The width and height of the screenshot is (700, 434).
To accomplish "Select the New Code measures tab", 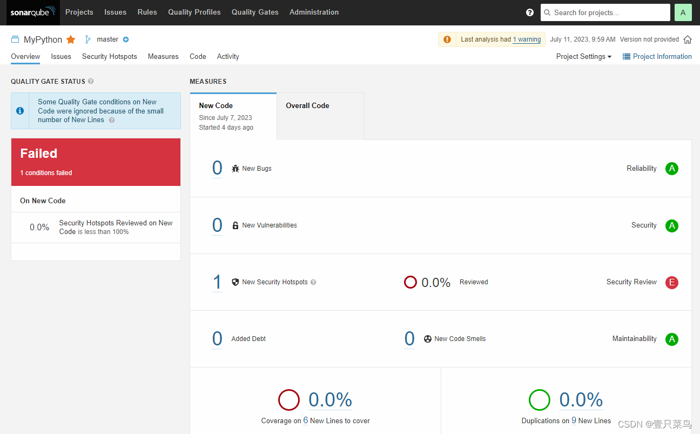I will coord(233,116).
